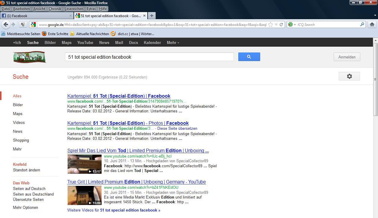Expand the Mehr dropdown in the Google bar
Image resolution: width=378 pixels, height=218 pixels.
pyautogui.click(x=173, y=42)
